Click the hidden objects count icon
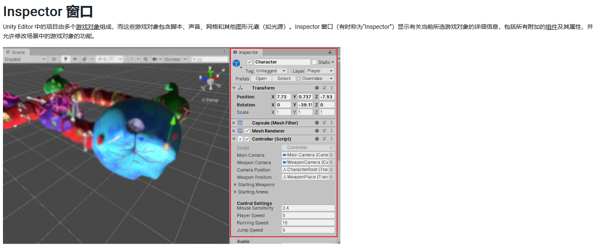The image size is (593, 249). click(102, 59)
